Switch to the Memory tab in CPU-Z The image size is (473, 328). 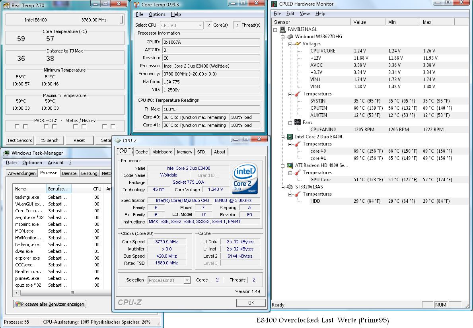185,152
